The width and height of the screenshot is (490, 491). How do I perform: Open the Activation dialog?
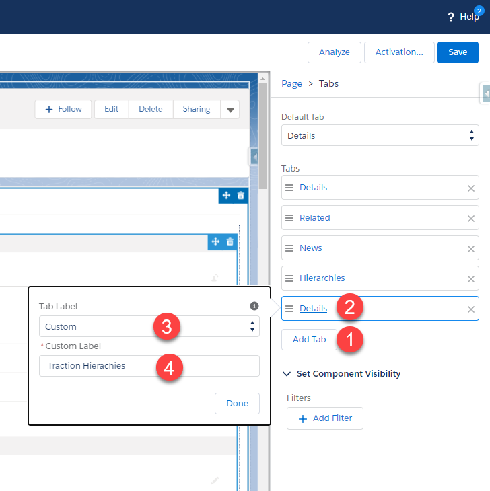click(399, 52)
